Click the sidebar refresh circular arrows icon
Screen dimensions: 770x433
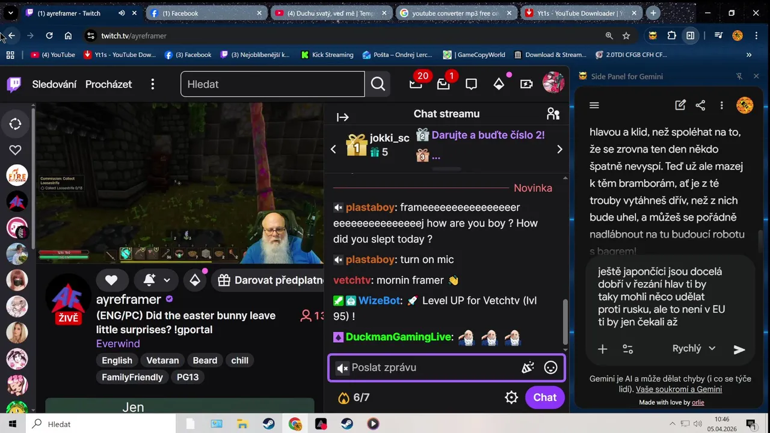16,124
